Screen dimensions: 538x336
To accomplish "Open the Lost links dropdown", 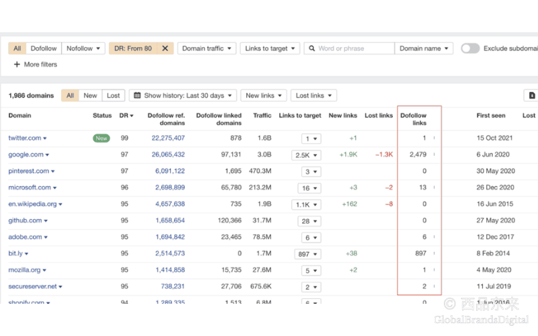I will pos(313,95).
